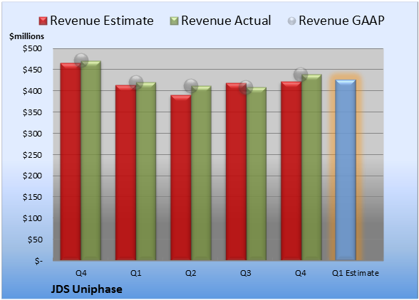Image resolution: width=419 pixels, height=300 pixels.
Task: Select the blue Q1 Estimate bar
Action: pos(346,170)
